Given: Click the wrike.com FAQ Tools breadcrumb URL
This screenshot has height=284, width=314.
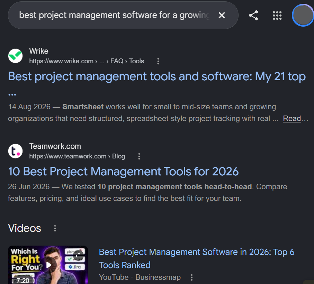Looking at the screenshot, I should [87, 61].
